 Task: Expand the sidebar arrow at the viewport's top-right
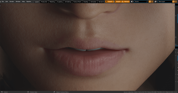(174, 6)
